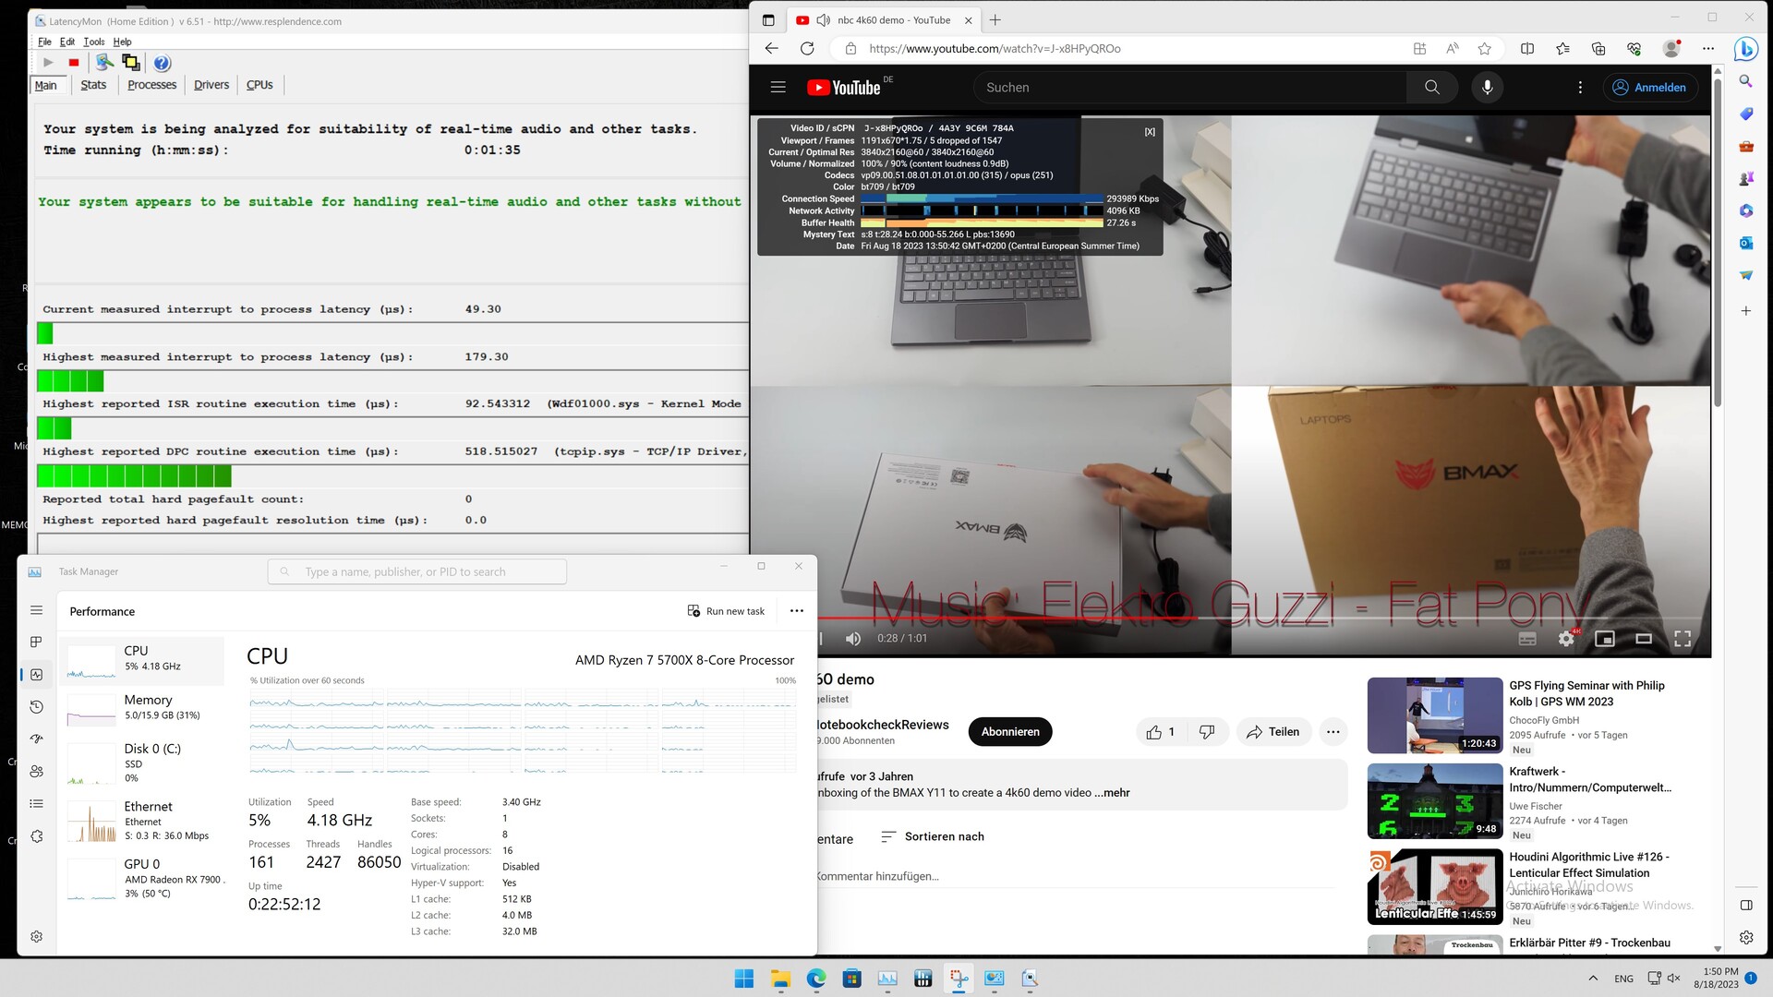Open the File menu in LatencyMon
The image size is (1773, 997).
click(x=44, y=42)
